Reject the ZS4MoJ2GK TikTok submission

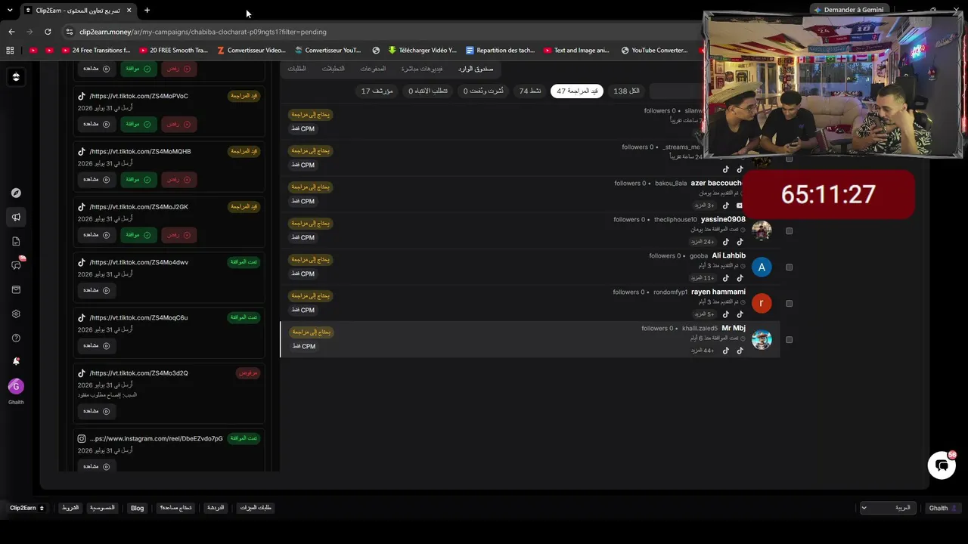[x=178, y=235]
